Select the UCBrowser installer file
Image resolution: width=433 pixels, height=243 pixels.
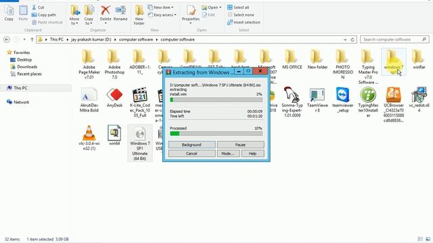(394, 105)
